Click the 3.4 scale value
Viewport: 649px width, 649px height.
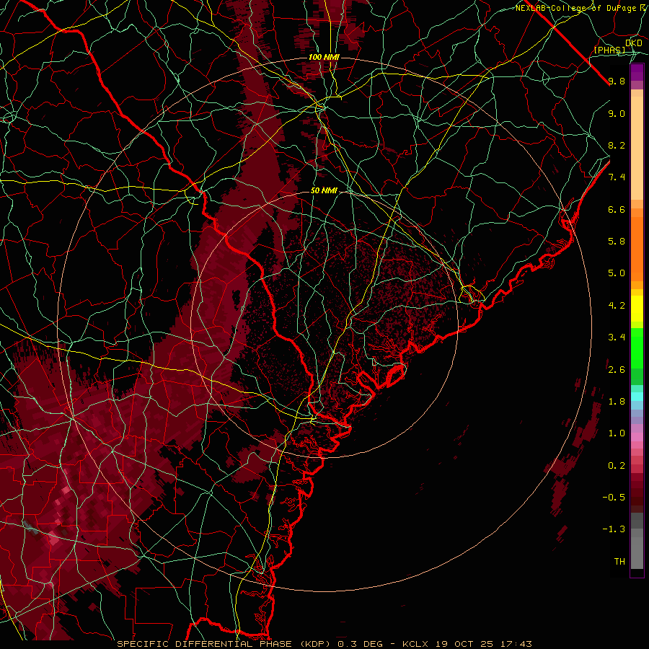617,337
